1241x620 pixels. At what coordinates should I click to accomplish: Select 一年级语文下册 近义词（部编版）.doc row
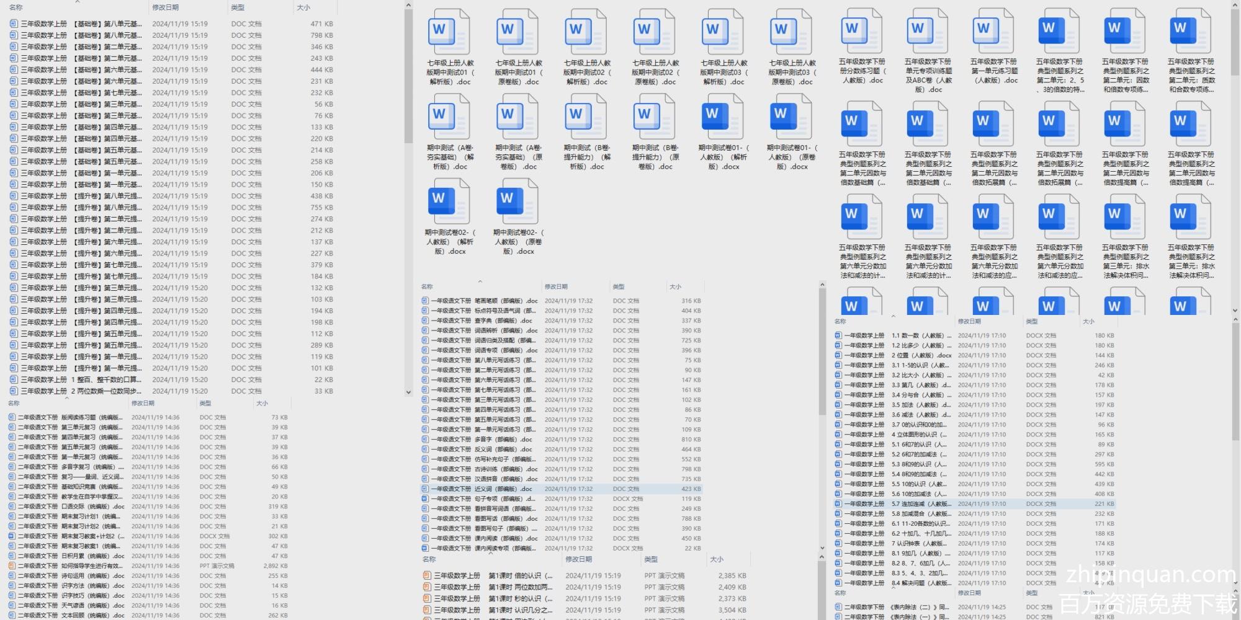pos(478,489)
